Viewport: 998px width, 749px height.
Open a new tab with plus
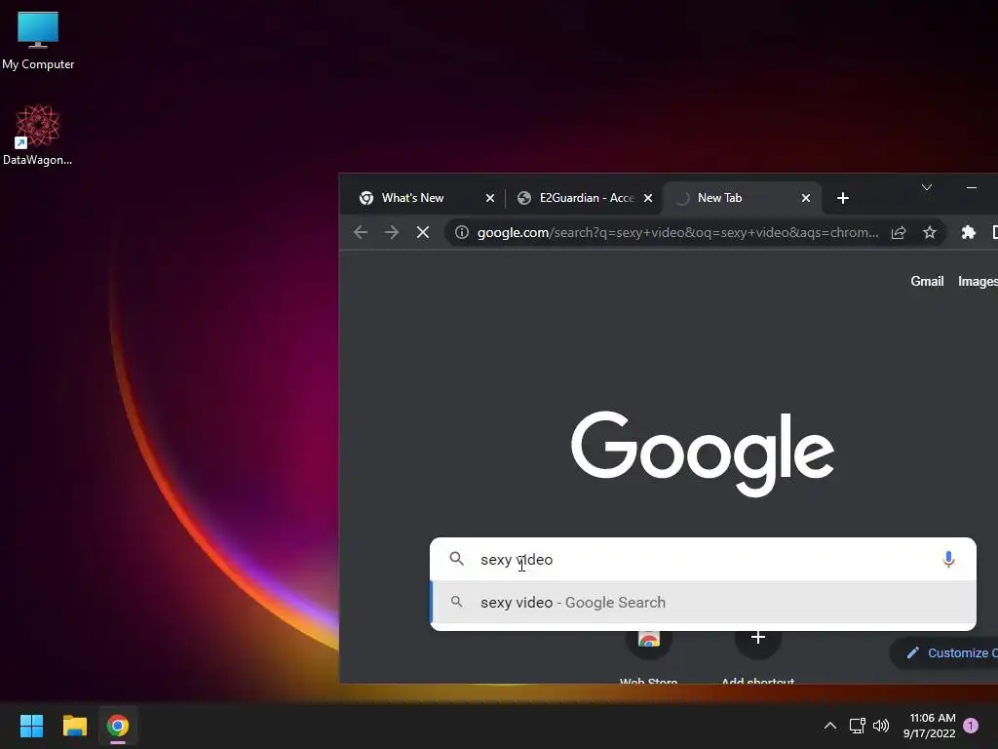point(843,198)
